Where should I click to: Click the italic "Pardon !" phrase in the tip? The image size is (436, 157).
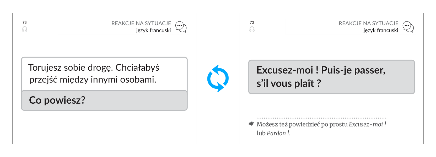[278, 133]
